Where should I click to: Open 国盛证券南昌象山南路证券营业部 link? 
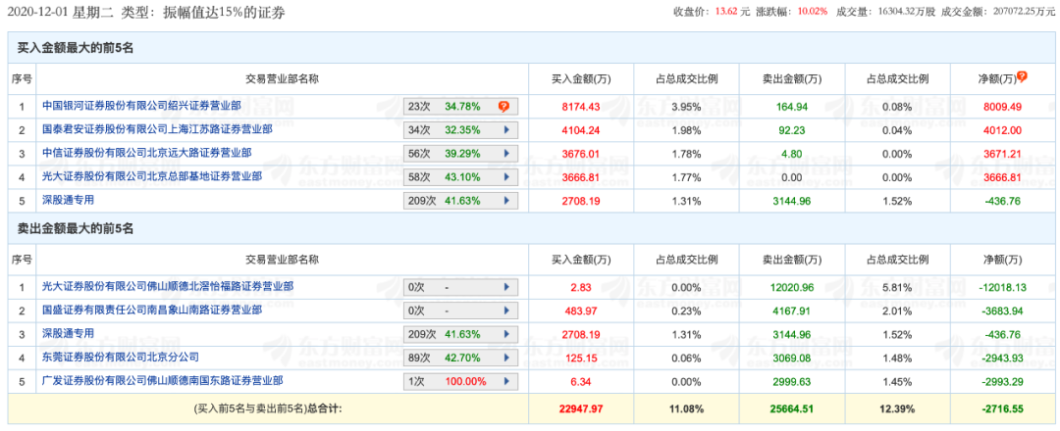(152, 311)
